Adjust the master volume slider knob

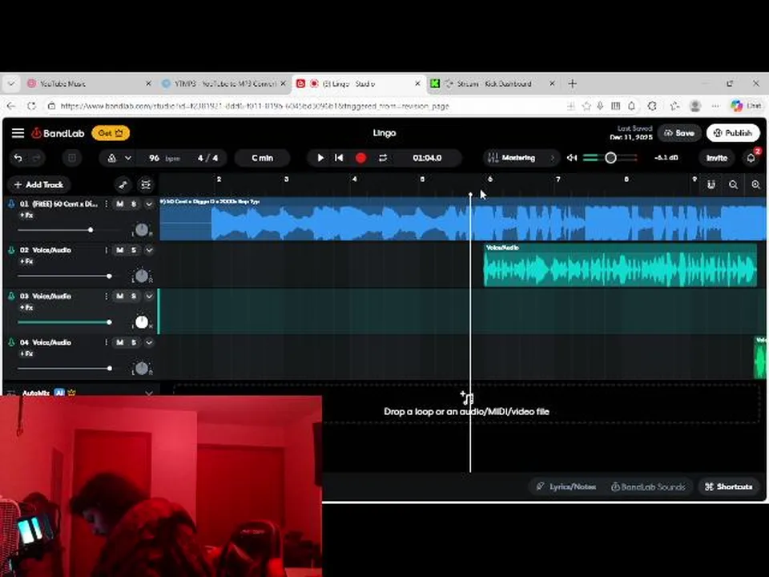pyautogui.click(x=610, y=158)
